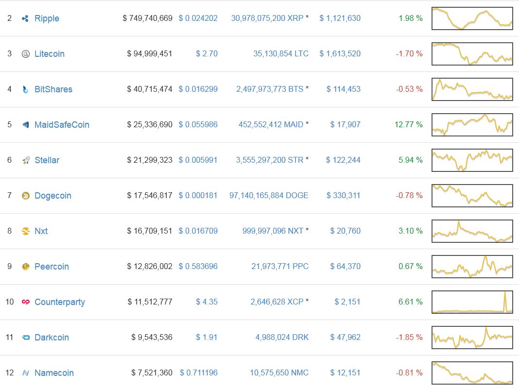Click BitShares price $ 0.016299
Viewport: 519px width, 389px height.
tap(198, 89)
